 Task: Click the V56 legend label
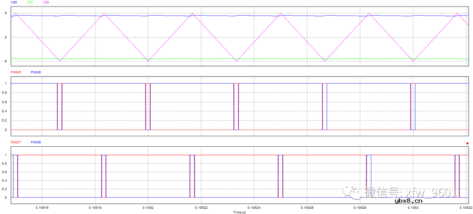coord(14,3)
